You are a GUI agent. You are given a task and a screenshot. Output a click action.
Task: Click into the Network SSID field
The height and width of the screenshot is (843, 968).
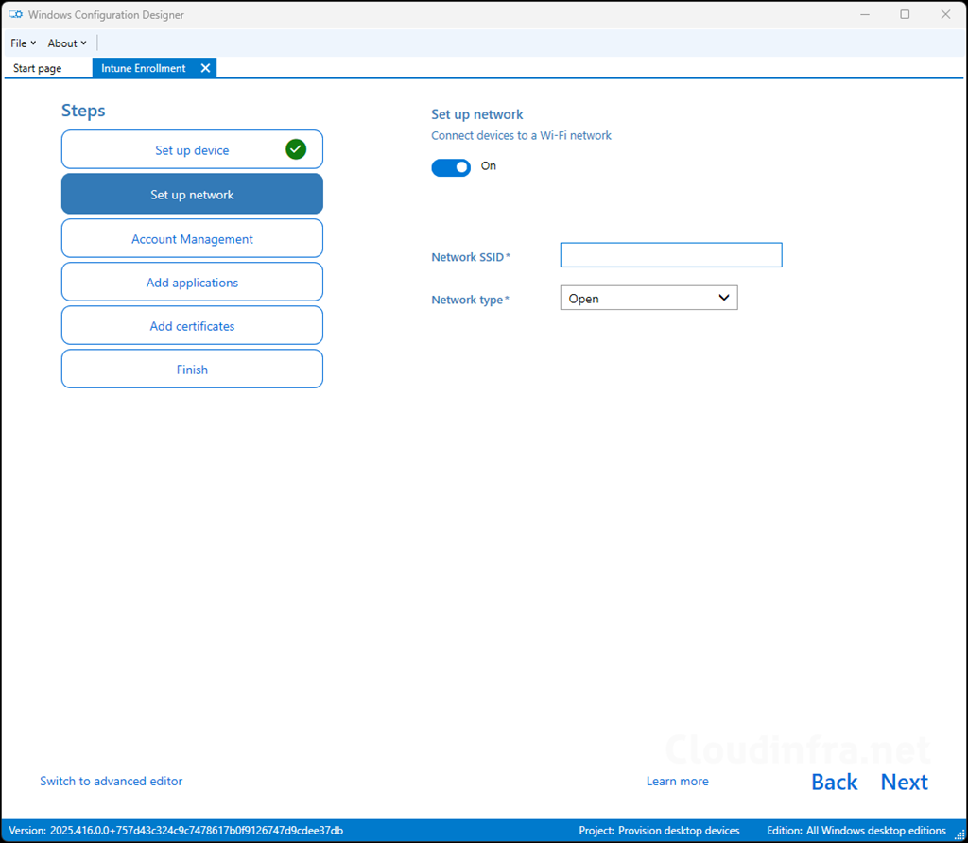pyautogui.click(x=671, y=255)
